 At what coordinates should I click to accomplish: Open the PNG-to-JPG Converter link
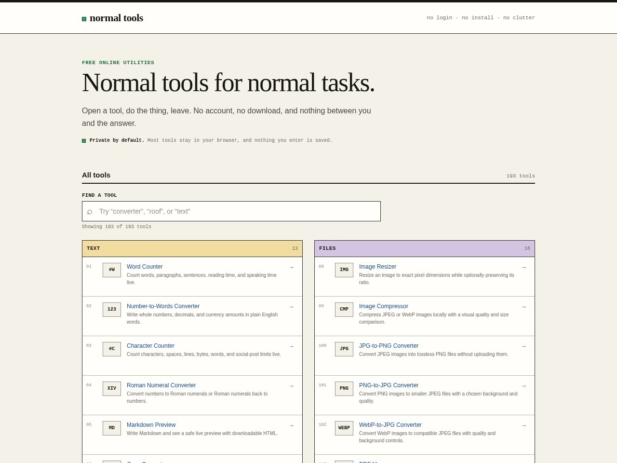[389, 385]
